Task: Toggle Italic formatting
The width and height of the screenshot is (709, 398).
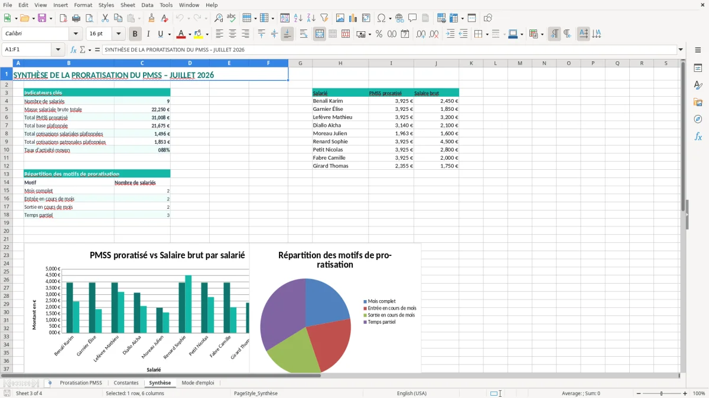Action: (x=148, y=34)
